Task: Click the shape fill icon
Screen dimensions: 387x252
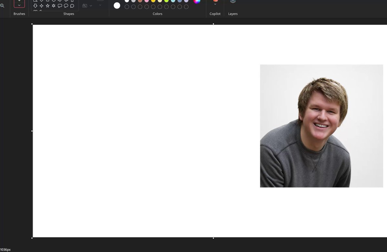Action: [x=85, y=6]
